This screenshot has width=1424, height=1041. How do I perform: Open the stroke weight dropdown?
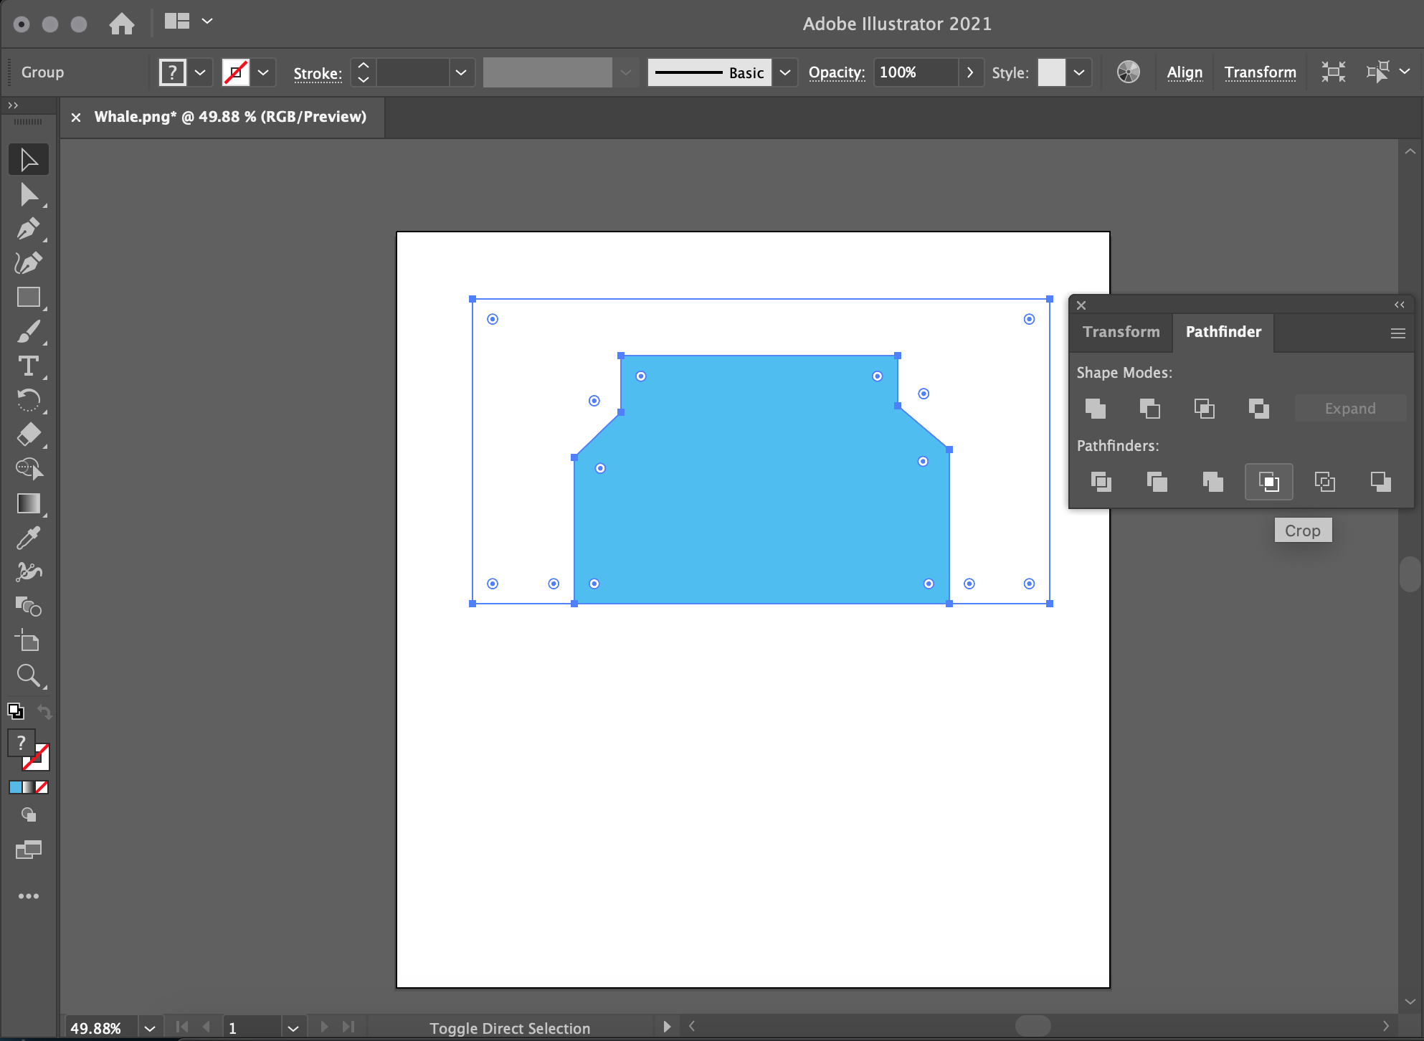point(461,72)
